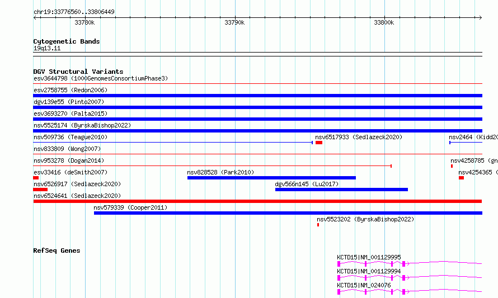
Task: Click the chr19:33776560..33806449 region label
Action: tap(74, 12)
